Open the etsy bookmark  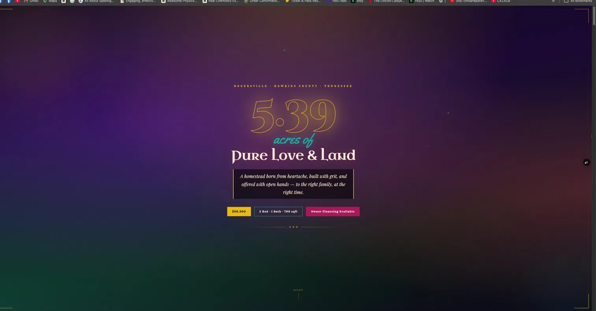coord(357,1)
